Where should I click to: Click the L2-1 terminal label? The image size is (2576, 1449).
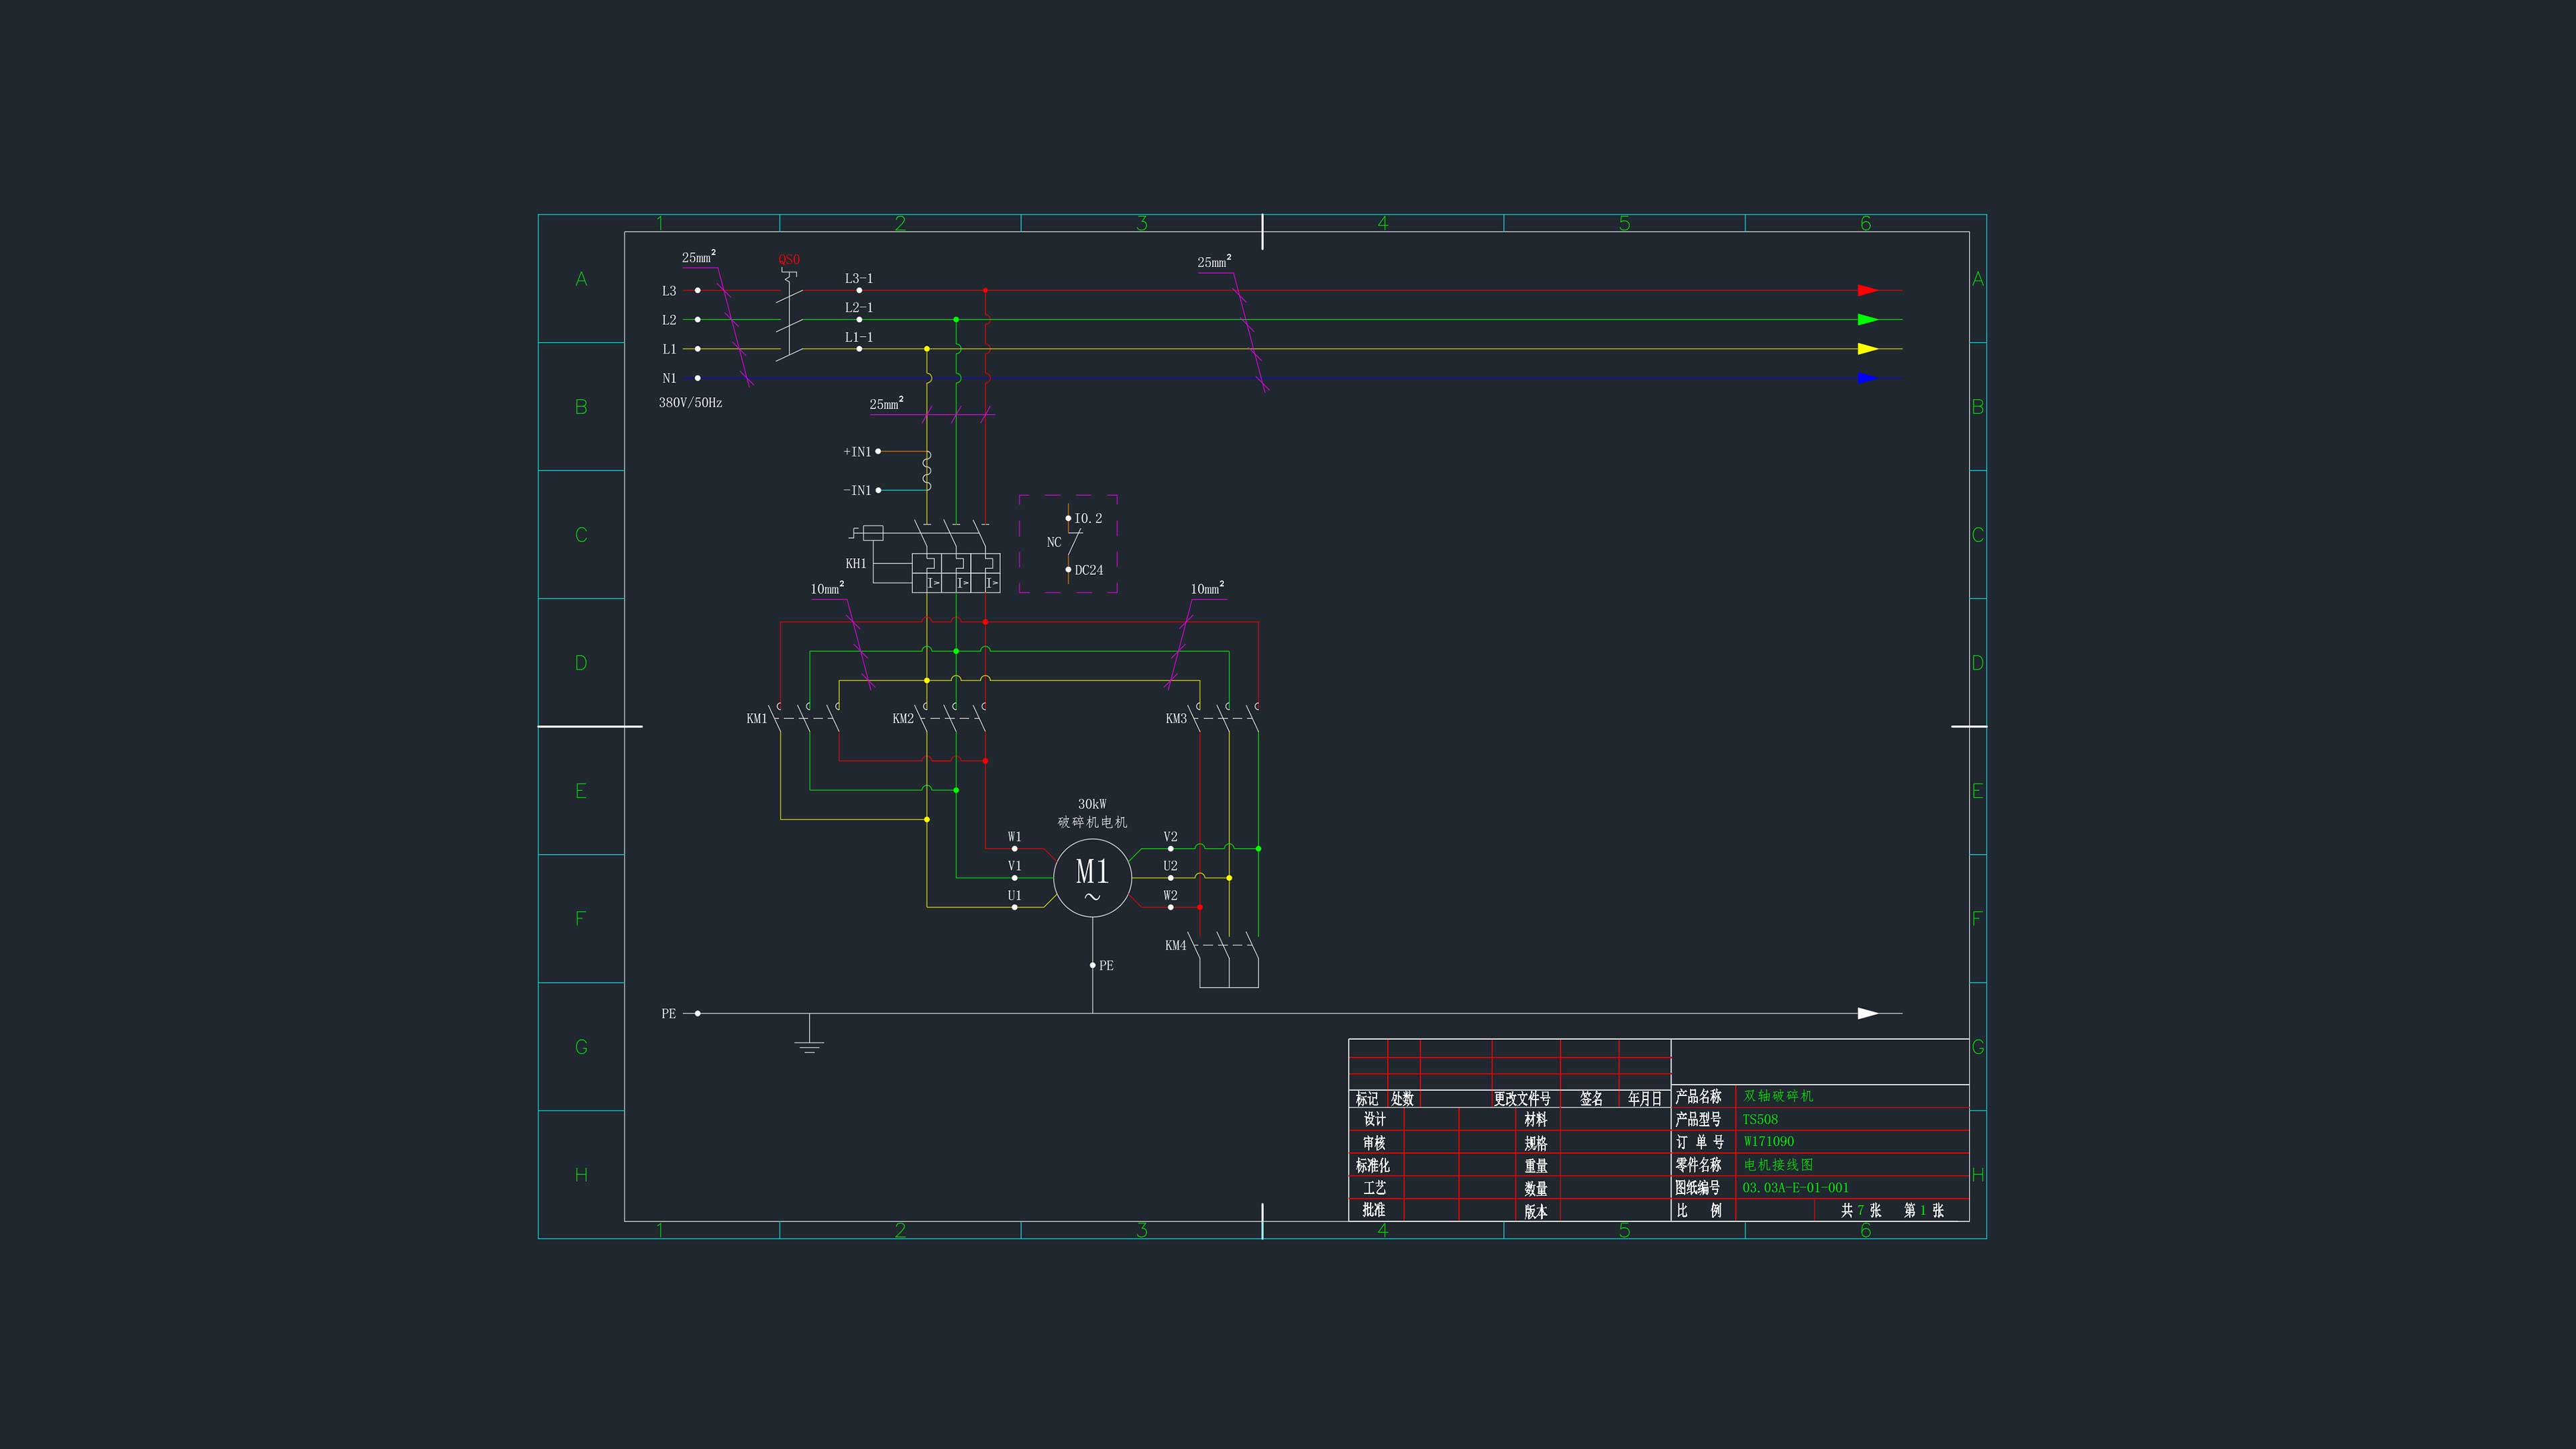858,307
